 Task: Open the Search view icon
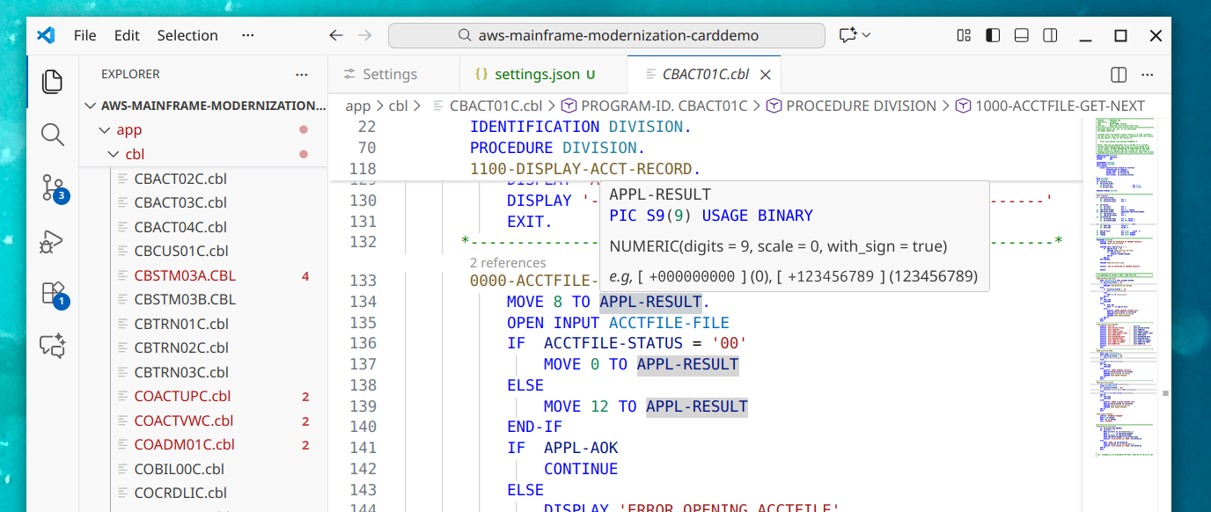(x=53, y=135)
